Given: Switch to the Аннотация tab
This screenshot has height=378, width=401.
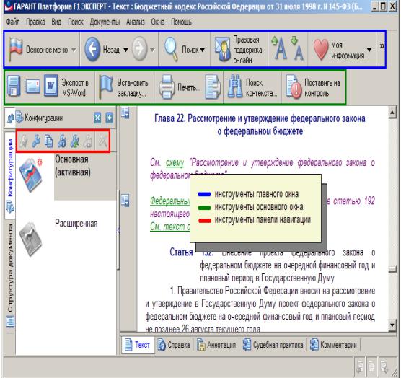Looking at the screenshot, I should tap(216, 345).
